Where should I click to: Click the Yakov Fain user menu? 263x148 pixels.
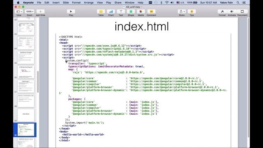pyautogui.click(x=226, y=2)
